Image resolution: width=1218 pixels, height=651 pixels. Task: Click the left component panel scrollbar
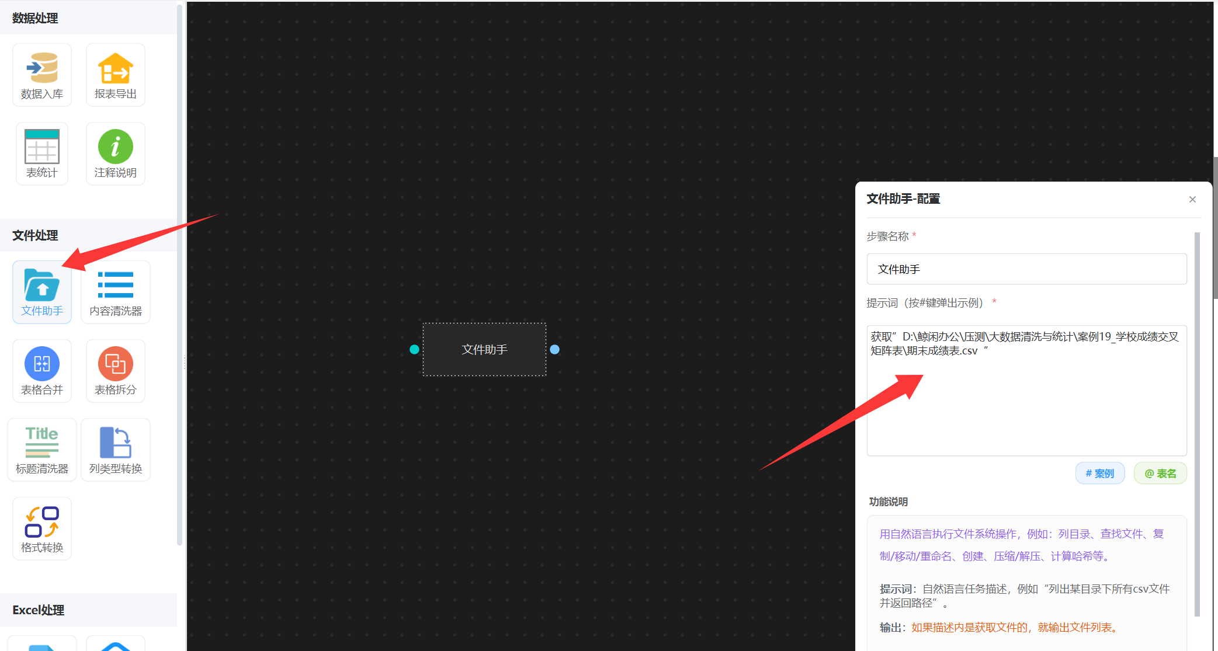(x=180, y=274)
